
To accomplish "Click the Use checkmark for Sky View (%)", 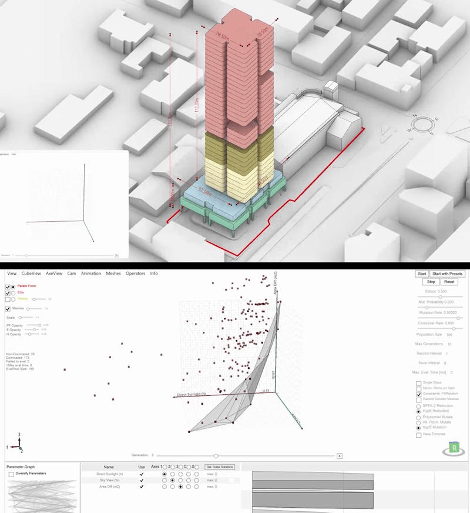I will [142, 480].
